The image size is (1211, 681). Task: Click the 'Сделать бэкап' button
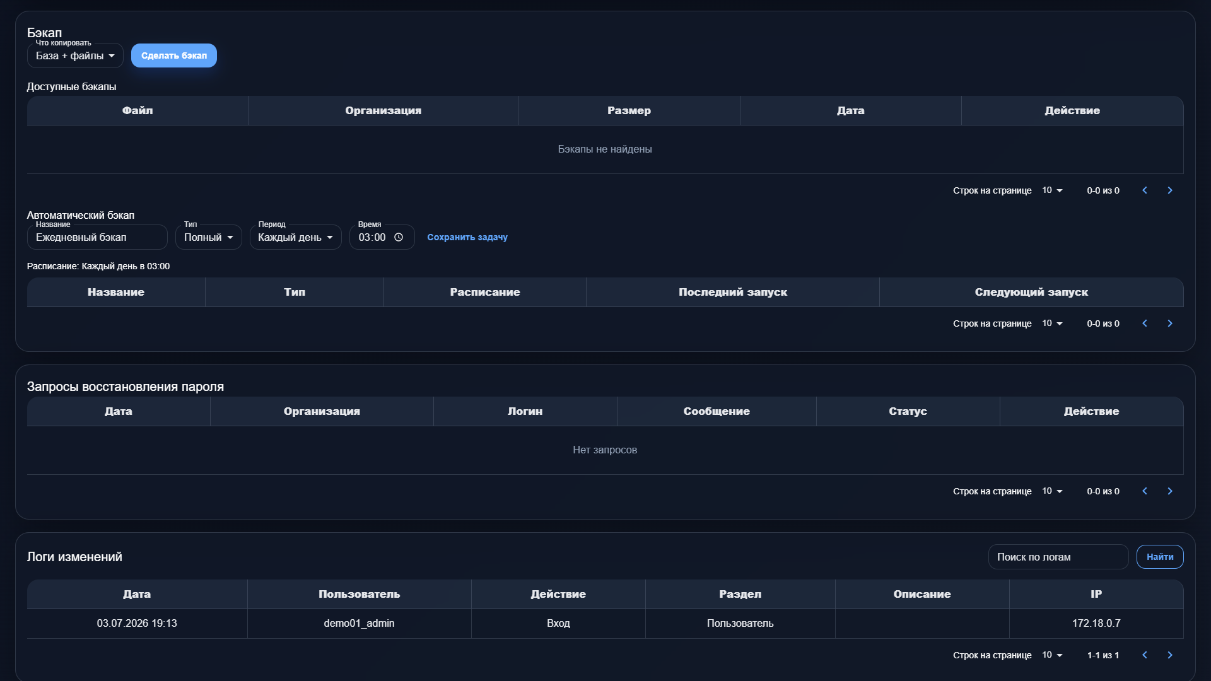tap(174, 55)
